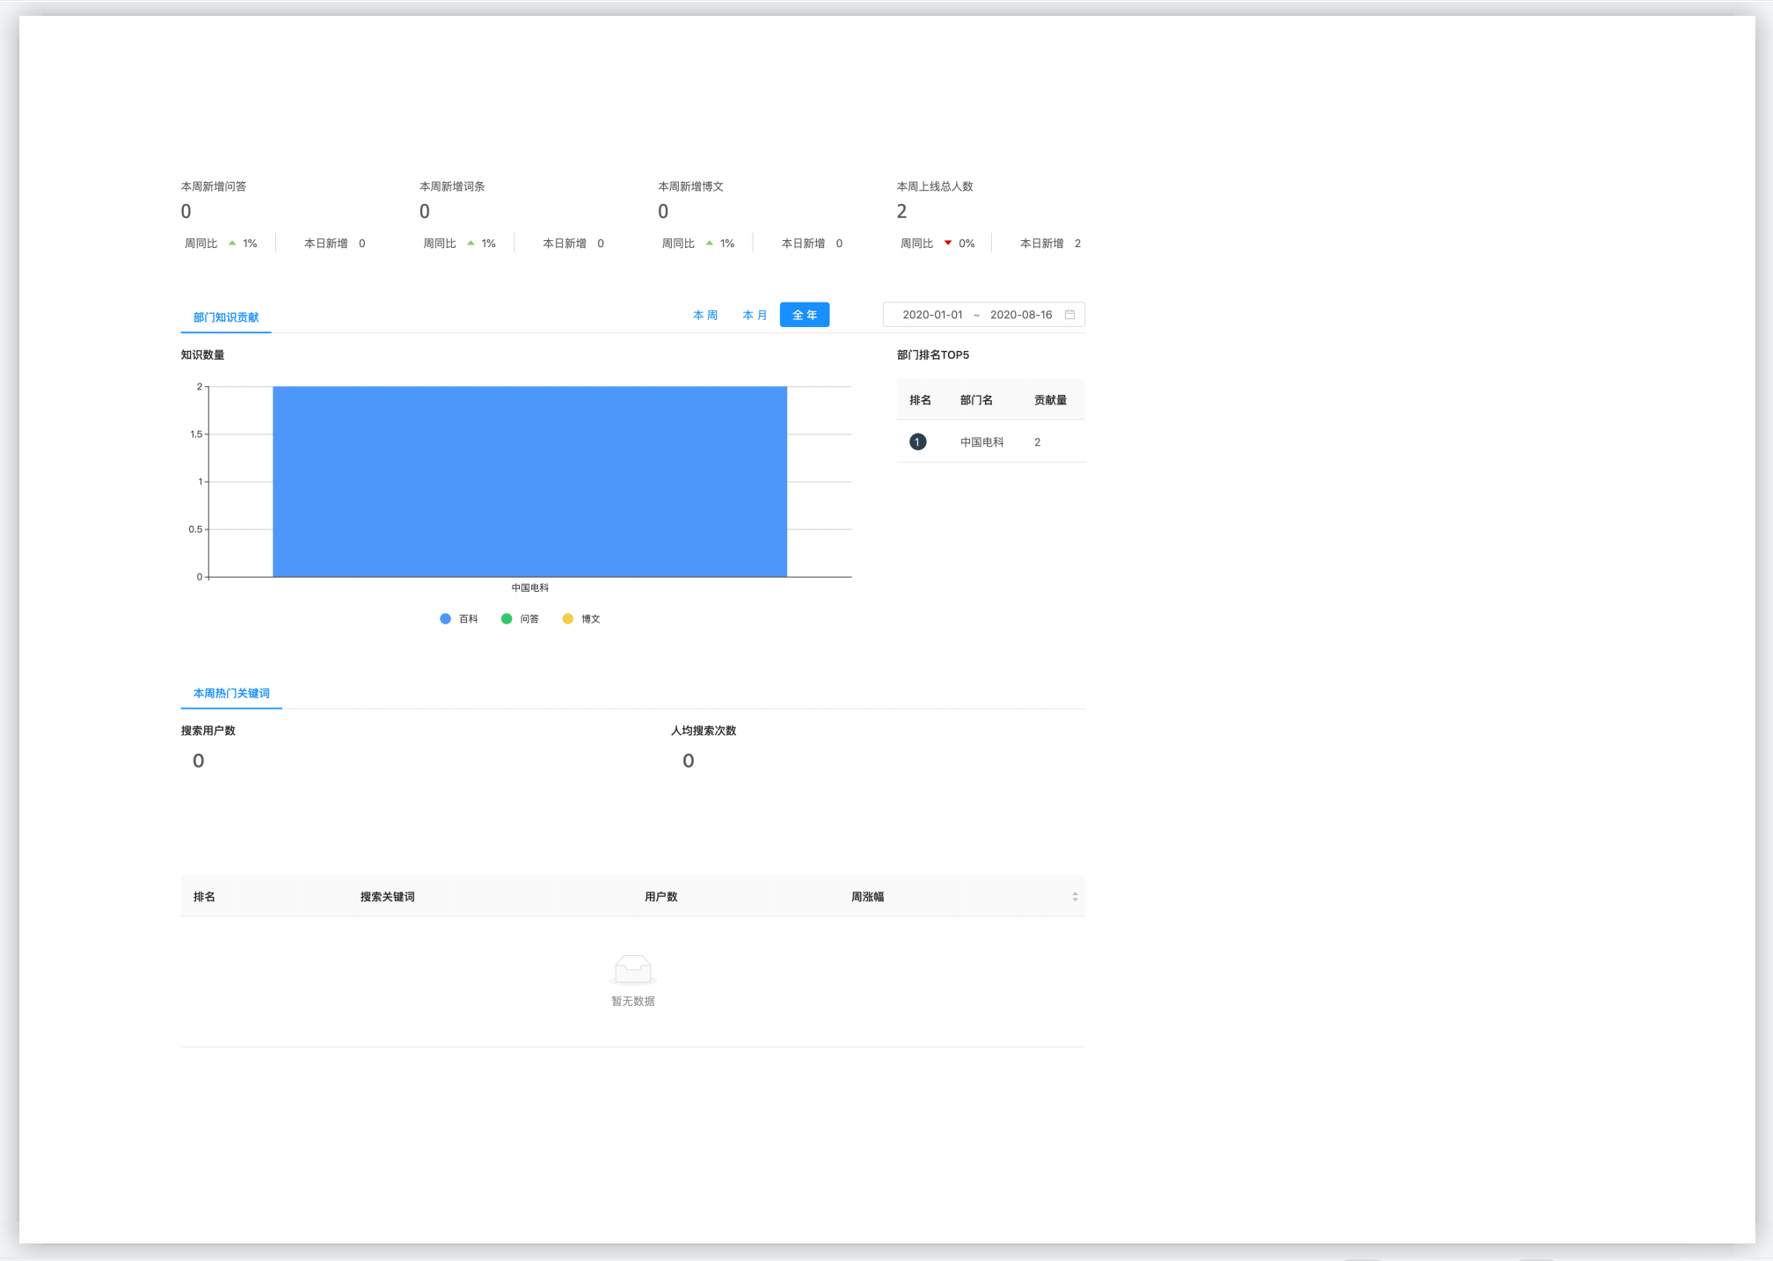The image size is (1773, 1261).
Task: Open the 本周热门关键词 tab
Action: [x=231, y=694]
